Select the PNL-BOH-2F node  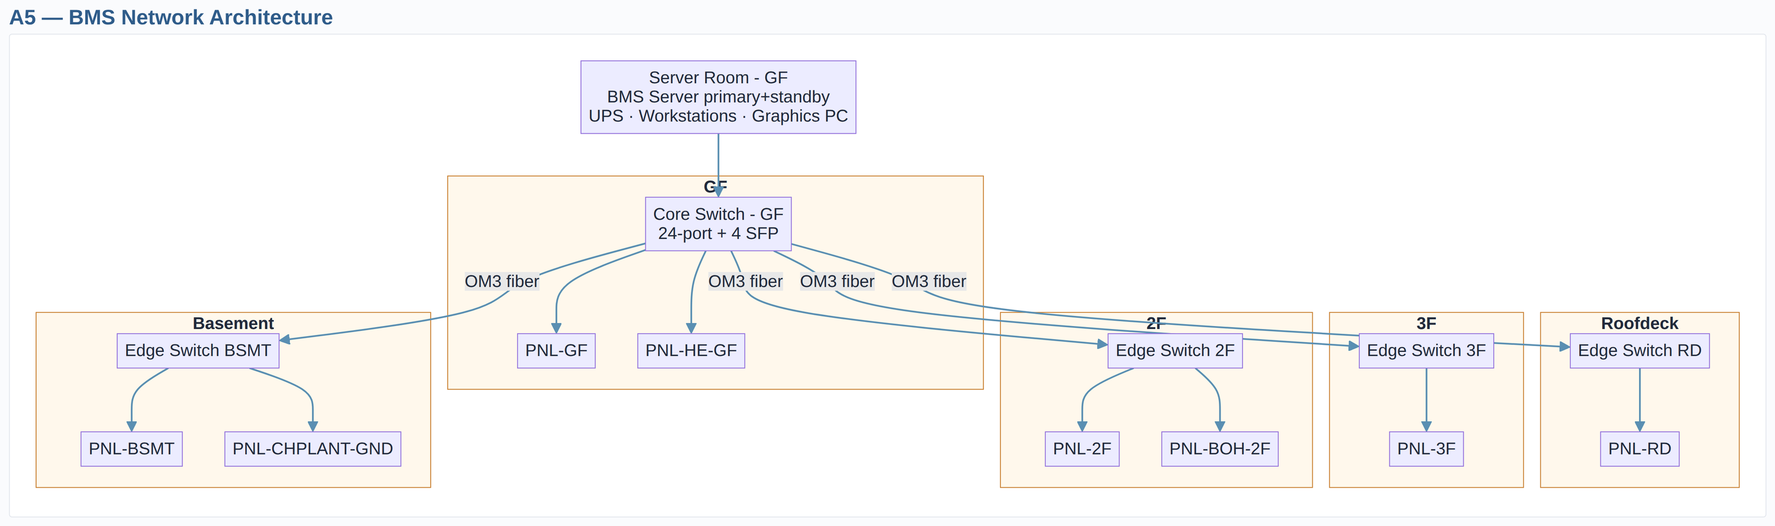tap(1219, 449)
